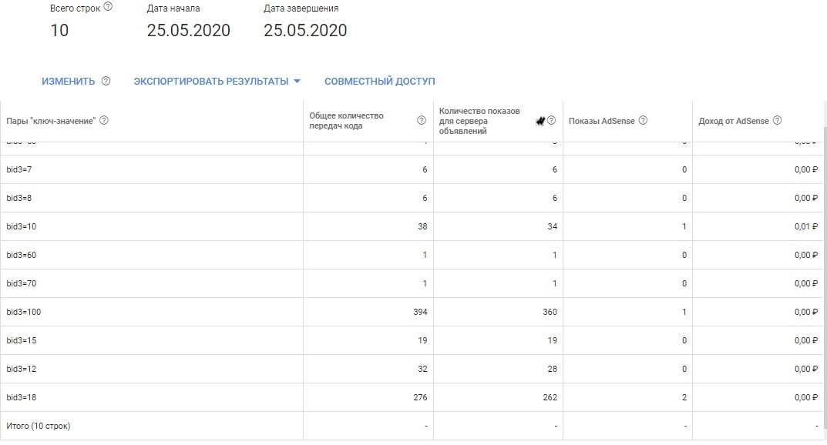The height and width of the screenshot is (445, 827).
Task: Click help icon for Пары "ключ-значение" column
Action: (x=104, y=120)
